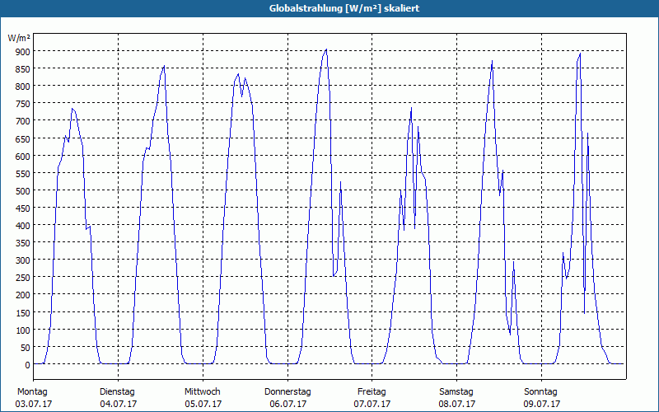Screen dimensions: 659x412
Task: Click Monday's curve peak near 730
Action: click(x=72, y=109)
